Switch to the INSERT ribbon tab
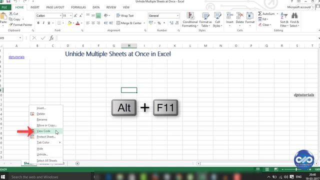Viewport: 320px width, 180px height. [35, 7]
